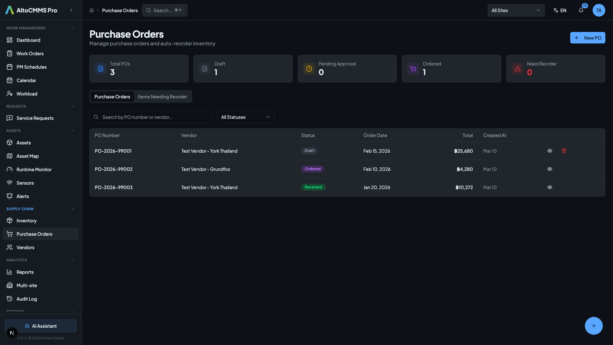The height and width of the screenshot is (345, 613).
Task: Show details for PO-2026-99002 purchase order
Action: click(x=549, y=169)
